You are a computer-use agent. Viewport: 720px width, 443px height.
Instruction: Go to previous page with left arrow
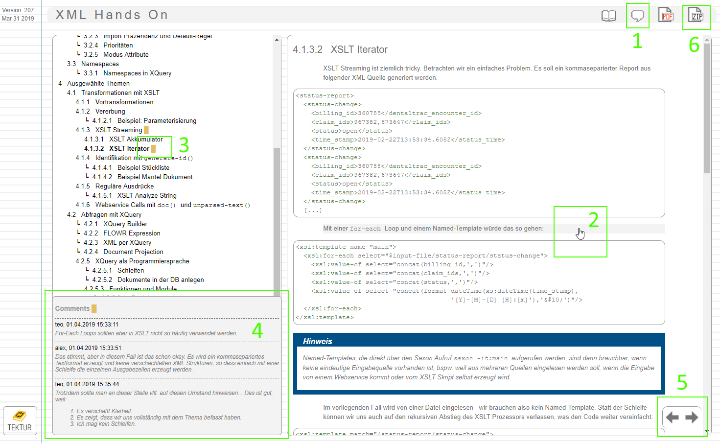pyautogui.click(x=672, y=417)
